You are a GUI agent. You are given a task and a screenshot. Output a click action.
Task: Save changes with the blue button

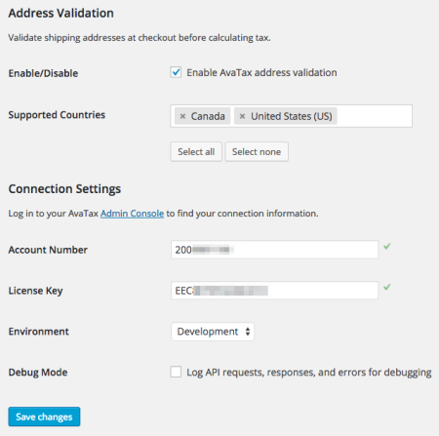(x=44, y=416)
